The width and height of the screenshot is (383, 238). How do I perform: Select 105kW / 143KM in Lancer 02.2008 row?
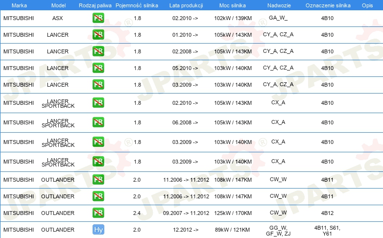(233, 51)
